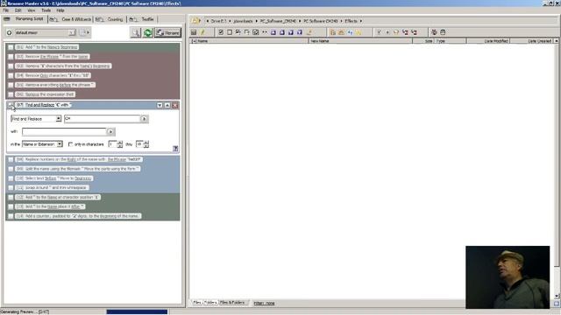
Task: Click the 'Filter: none' link
Action: [x=264, y=304]
